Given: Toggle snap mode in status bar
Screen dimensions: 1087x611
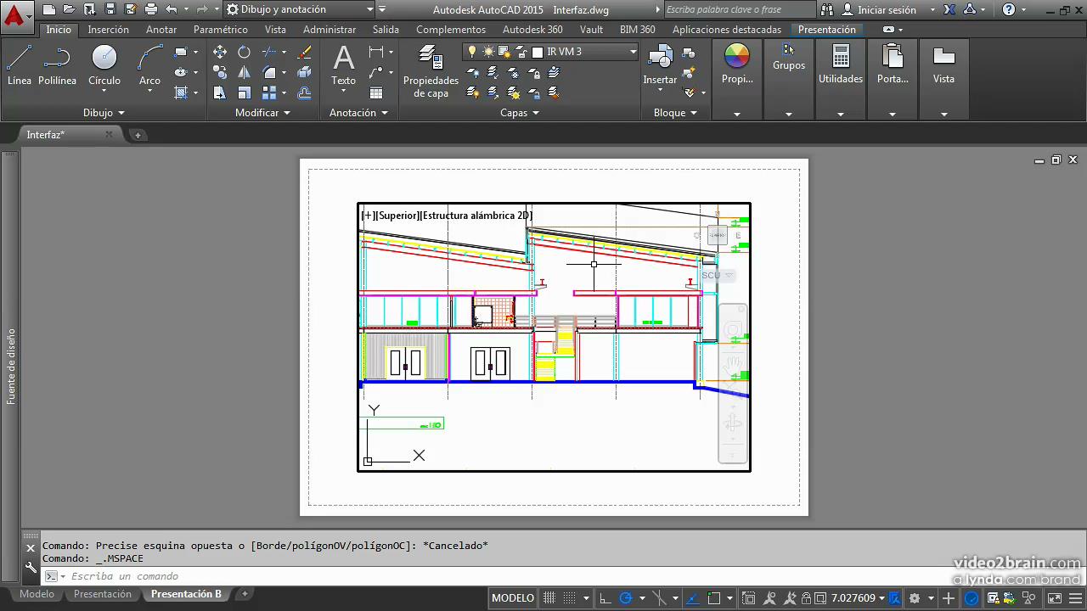Looking at the screenshot, I should point(571,598).
